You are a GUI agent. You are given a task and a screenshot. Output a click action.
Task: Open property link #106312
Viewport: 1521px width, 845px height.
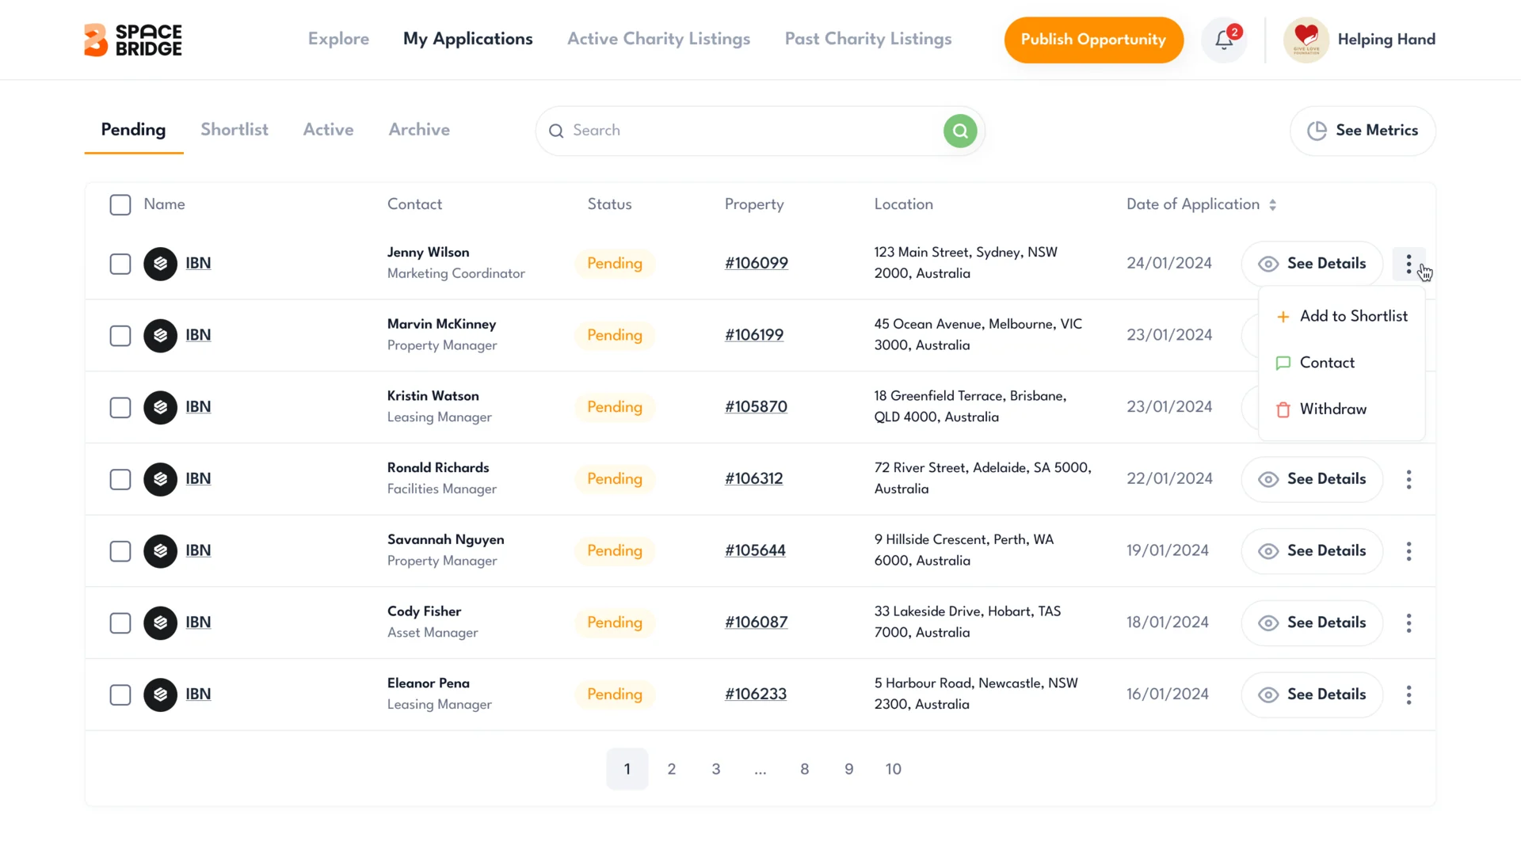[753, 479]
